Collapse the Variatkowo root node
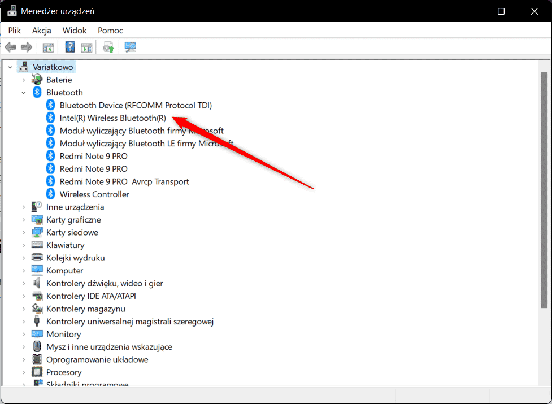Viewport: 552px width, 404px height. 10,67
